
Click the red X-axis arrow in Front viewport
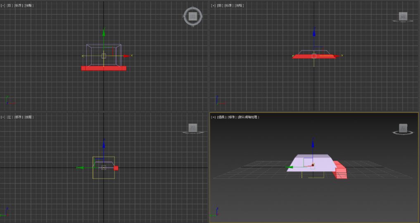click(337, 56)
